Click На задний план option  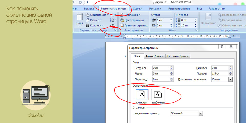(x=232, y=20)
